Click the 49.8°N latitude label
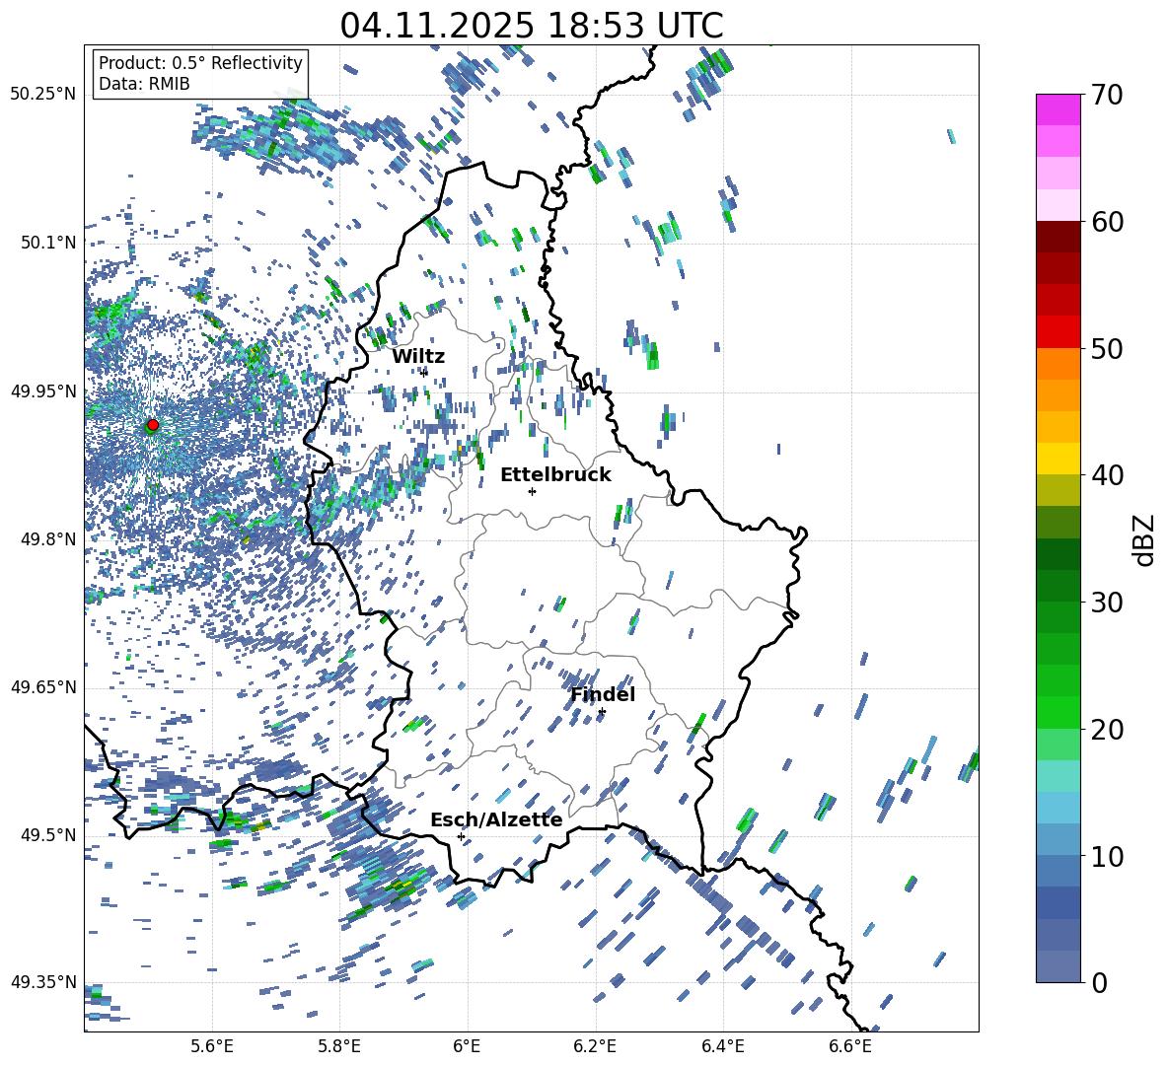1168x1066 pixels. 49,539
